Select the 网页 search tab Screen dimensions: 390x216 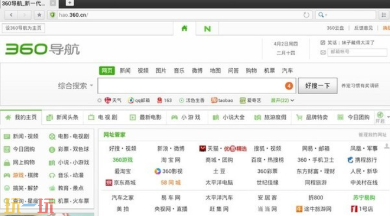[107, 70]
